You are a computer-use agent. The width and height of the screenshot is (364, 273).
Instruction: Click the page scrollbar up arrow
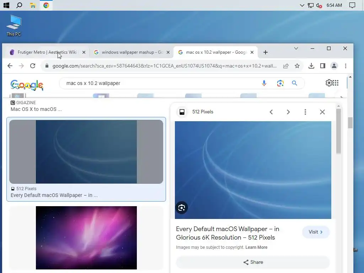click(350, 77)
